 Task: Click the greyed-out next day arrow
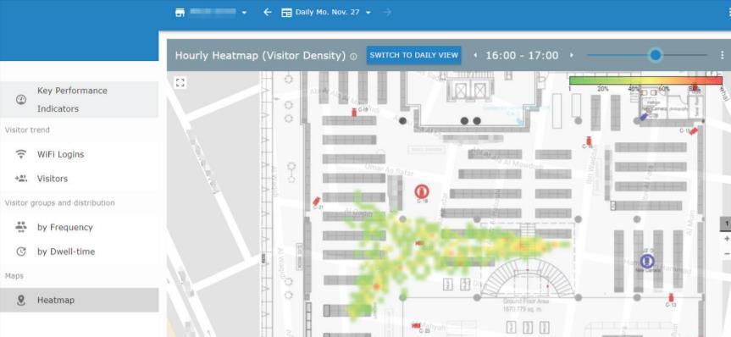[x=387, y=12]
